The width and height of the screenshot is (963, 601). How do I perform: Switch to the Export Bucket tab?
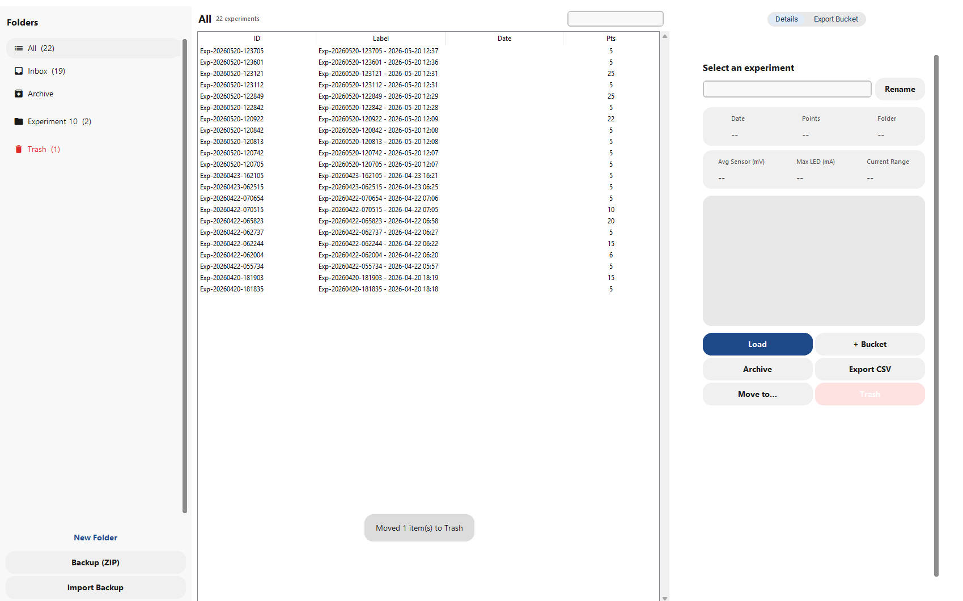(835, 19)
